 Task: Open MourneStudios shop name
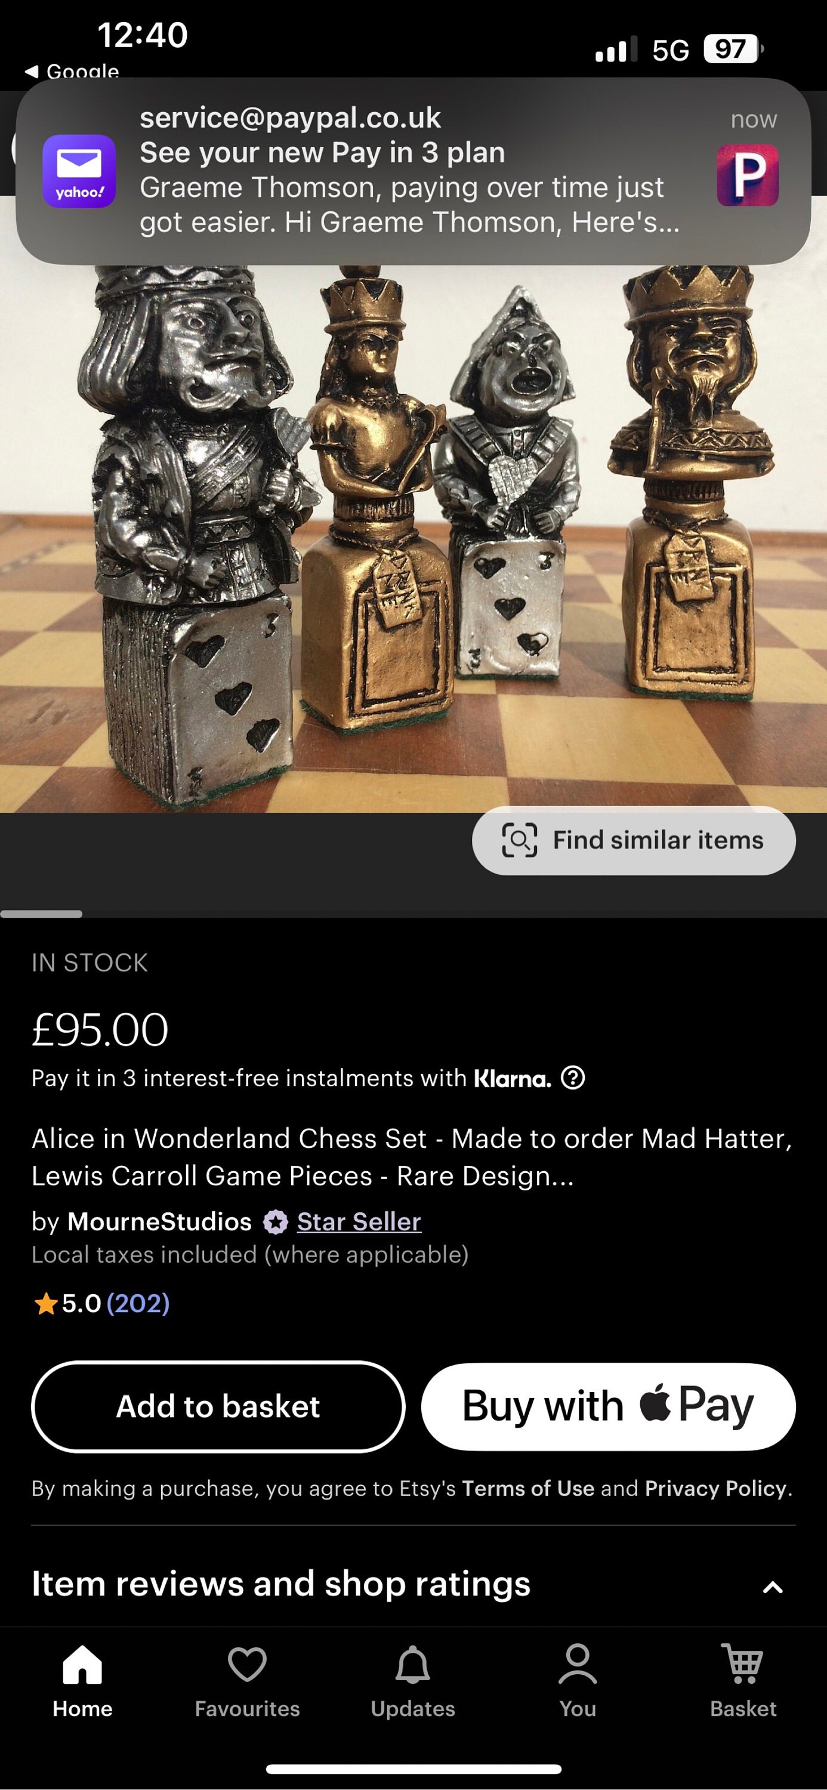click(159, 1221)
